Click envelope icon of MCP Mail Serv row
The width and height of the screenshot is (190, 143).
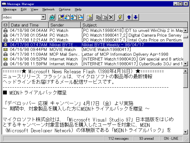5,54
